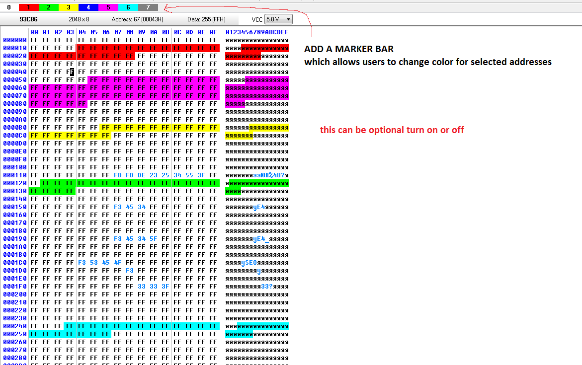
Task: Select red marker color 1
Action: (x=28, y=6)
